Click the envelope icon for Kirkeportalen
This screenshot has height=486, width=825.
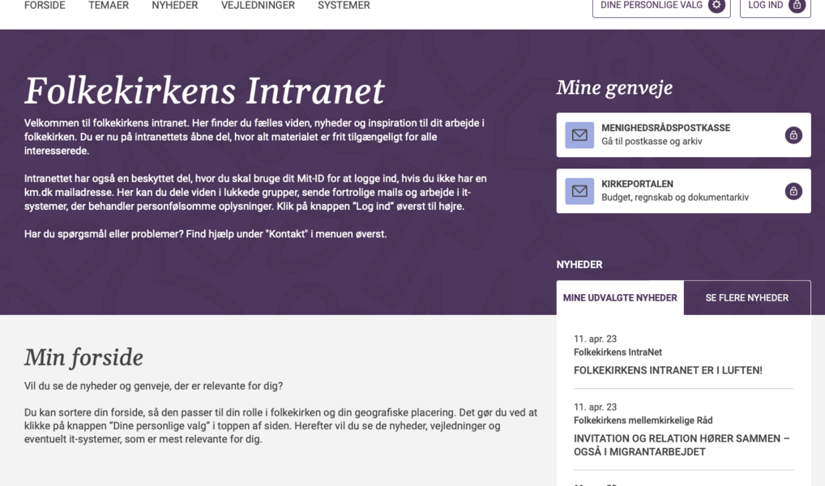pyautogui.click(x=579, y=191)
